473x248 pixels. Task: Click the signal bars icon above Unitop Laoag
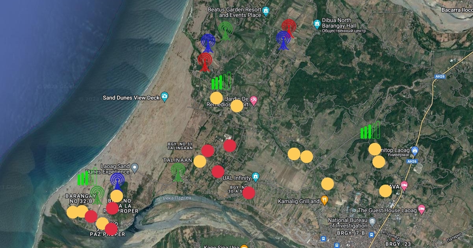click(370, 130)
